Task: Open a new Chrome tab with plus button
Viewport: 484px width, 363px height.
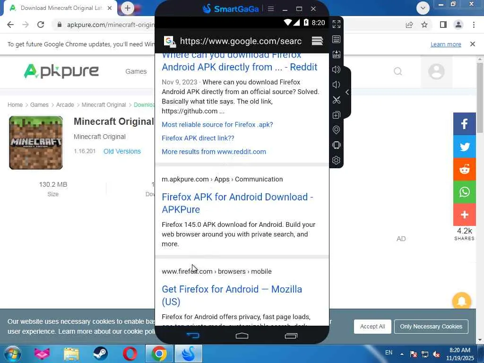Action: [128, 8]
